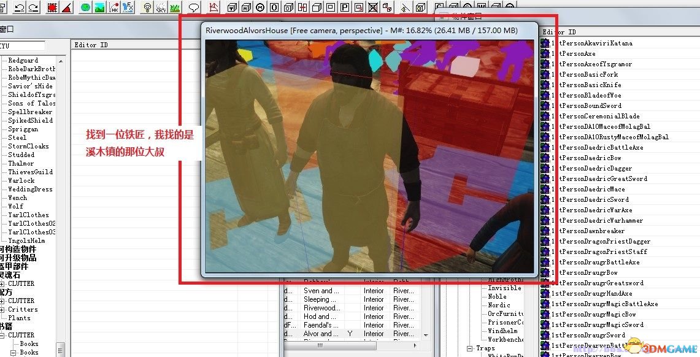Toggle the red Snap to Grid icon
Image resolution: width=700 pixels, height=357 pixels.
pos(53,7)
